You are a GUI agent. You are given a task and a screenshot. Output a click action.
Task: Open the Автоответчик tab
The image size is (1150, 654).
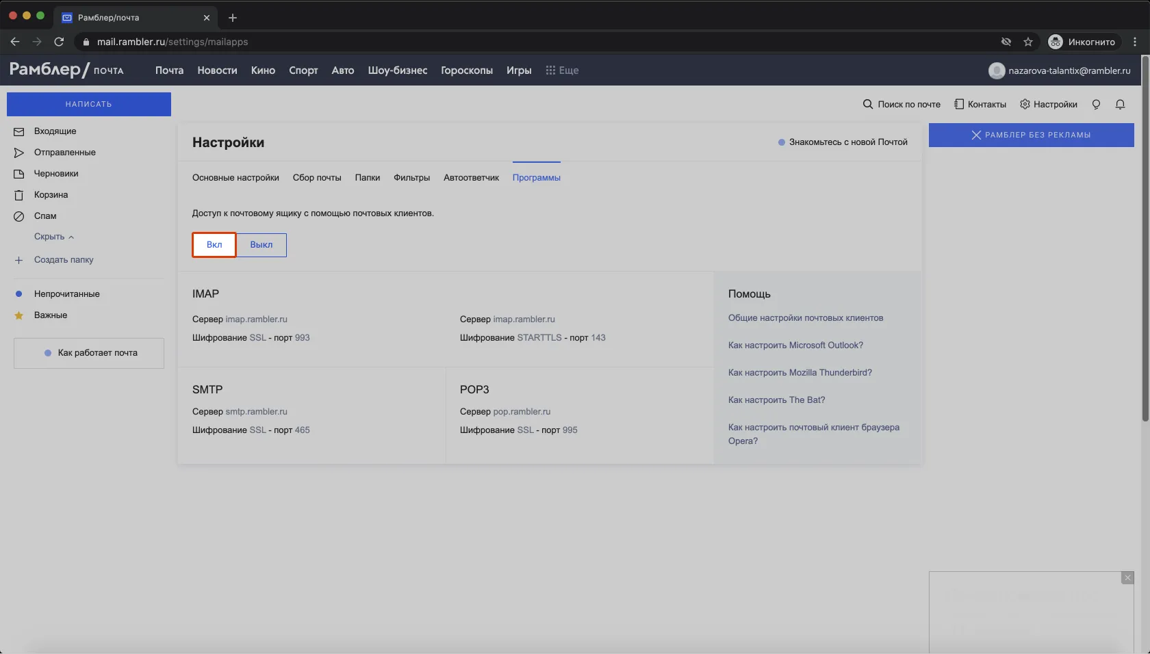pyautogui.click(x=472, y=178)
